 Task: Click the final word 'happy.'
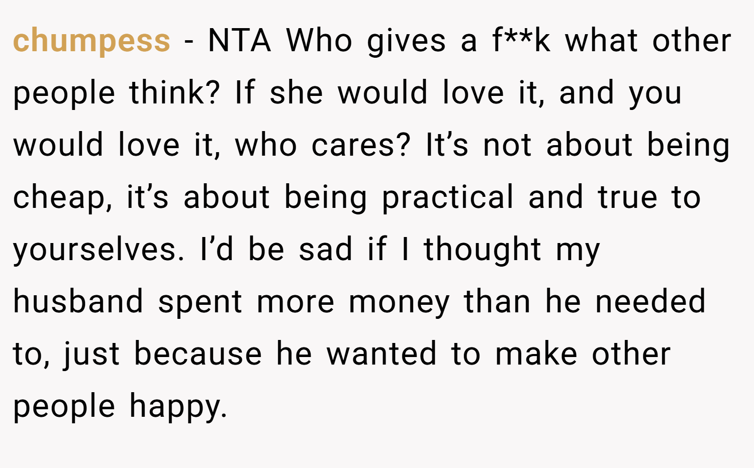tap(178, 407)
